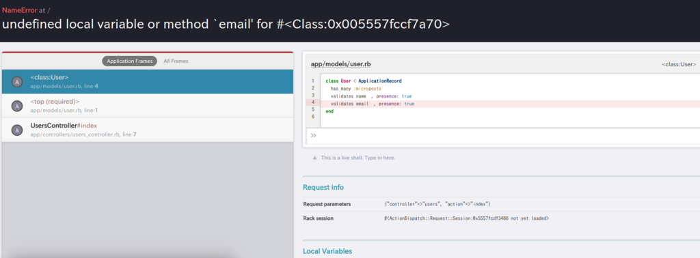Click the Local Variables heading

coord(327,251)
